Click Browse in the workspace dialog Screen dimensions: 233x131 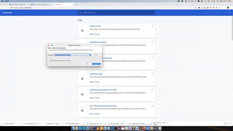tap(96, 55)
